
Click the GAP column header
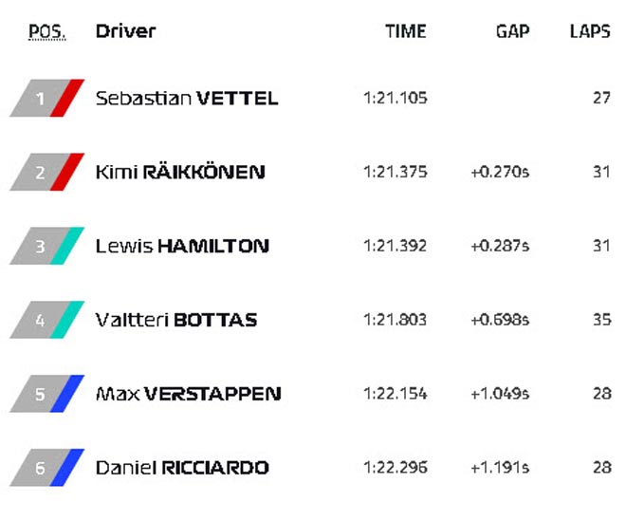coord(512,31)
